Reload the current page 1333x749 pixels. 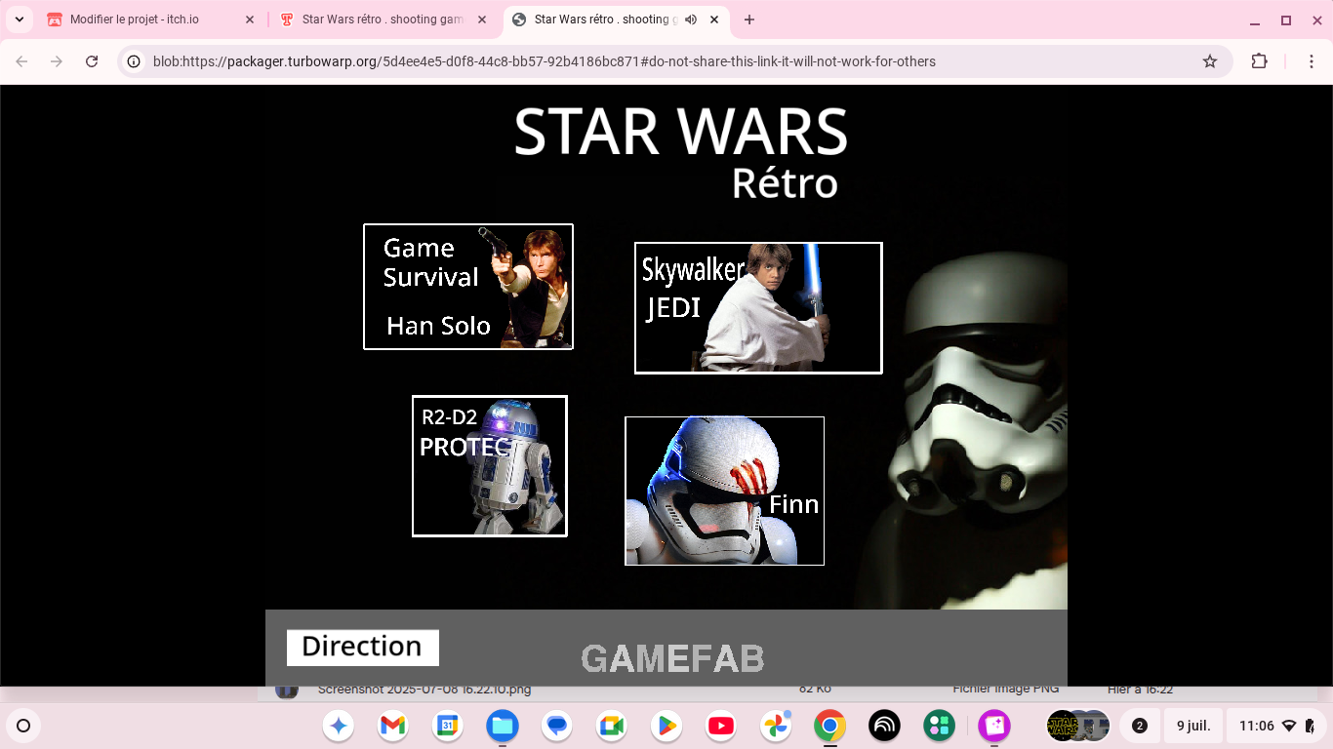92,61
